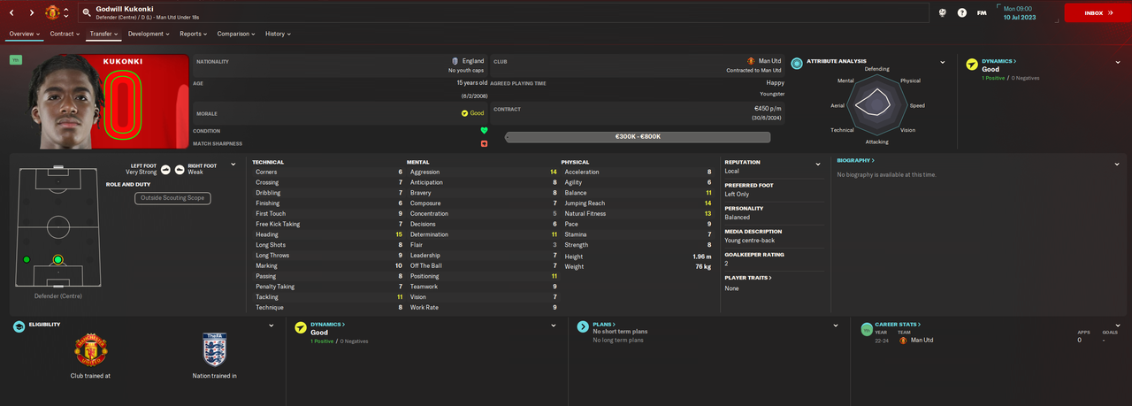Click the left foot boot icon
This screenshot has height=406, width=1132.
pos(165,168)
